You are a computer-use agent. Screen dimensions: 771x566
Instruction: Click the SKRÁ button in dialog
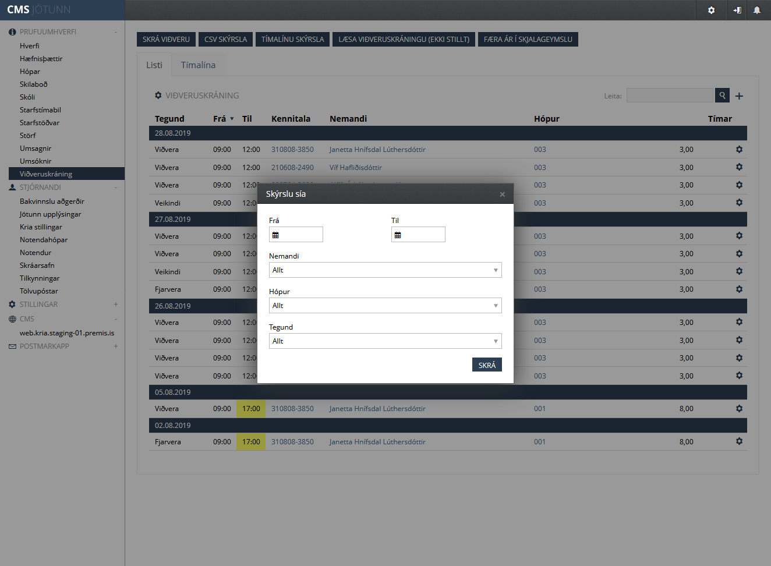point(487,365)
